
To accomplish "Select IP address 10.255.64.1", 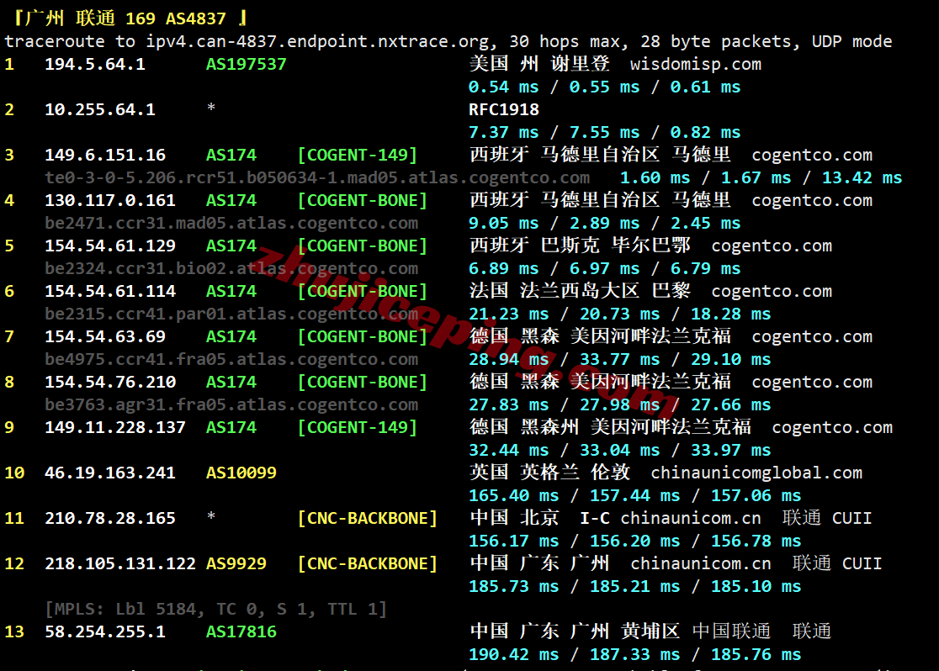I will coord(100,109).
